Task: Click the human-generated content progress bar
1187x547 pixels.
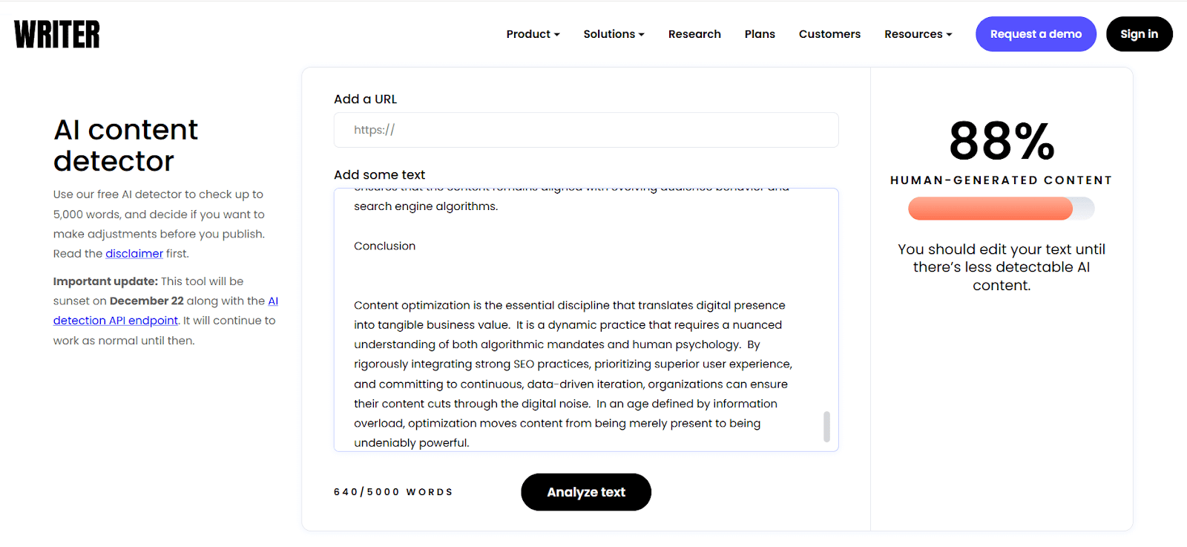Action: coord(1000,209)
